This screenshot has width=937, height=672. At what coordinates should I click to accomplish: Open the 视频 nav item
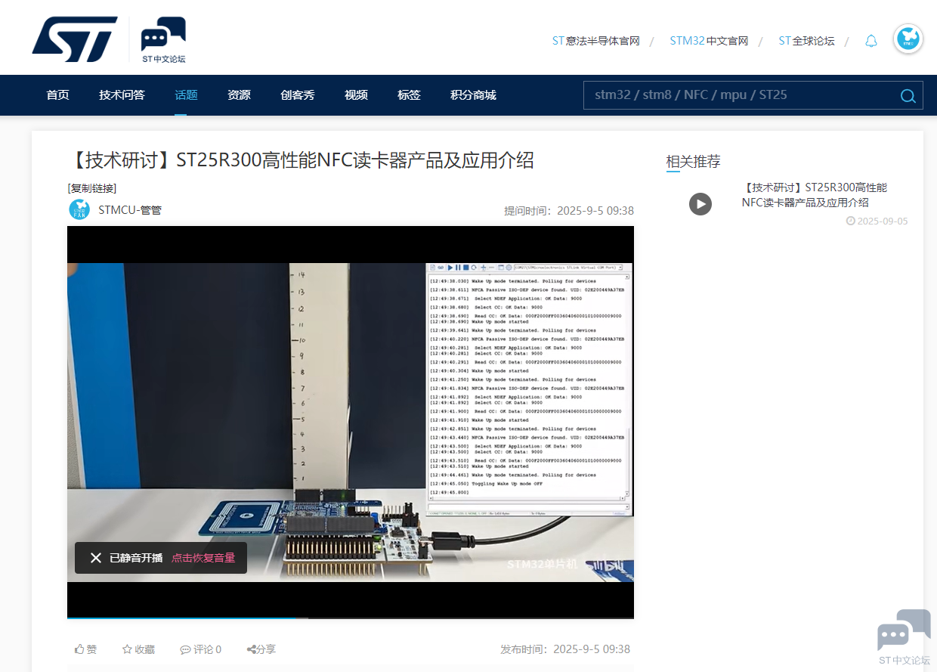[356, 95]
